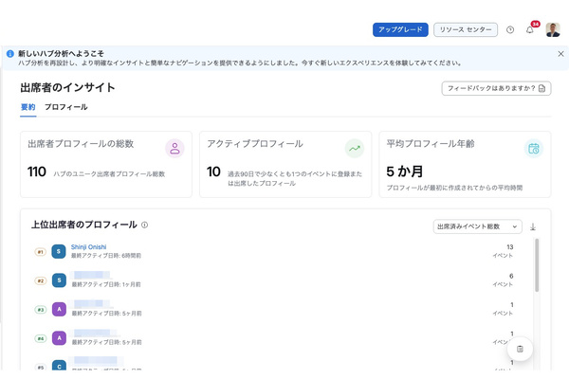Open the リソース センター button
The width and height of the screenshot is (569, 379).
[466, 29]
